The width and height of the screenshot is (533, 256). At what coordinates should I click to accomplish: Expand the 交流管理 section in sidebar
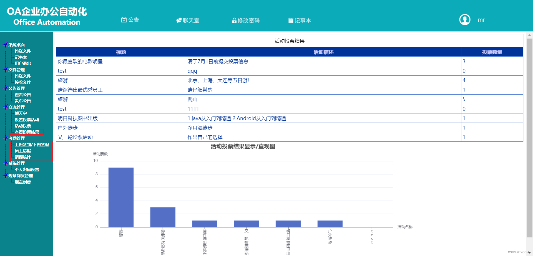point(17,107)
